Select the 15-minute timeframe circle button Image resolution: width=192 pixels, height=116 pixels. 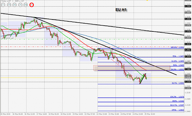pos(9,5)
